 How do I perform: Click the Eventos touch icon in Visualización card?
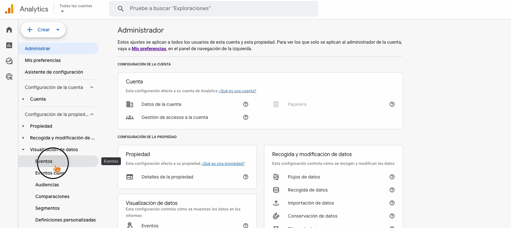(x=130, y=225)
